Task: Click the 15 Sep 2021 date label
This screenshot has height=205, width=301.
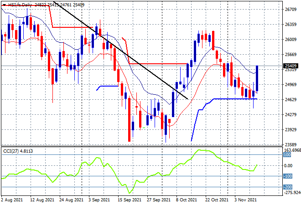Action: 130,200
